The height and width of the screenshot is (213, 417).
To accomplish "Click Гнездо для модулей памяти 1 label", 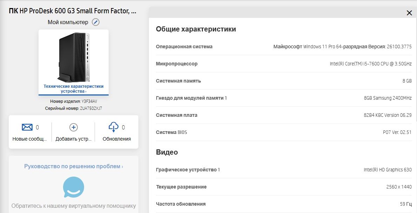I will pyautogui.click(x=191, y=98).
